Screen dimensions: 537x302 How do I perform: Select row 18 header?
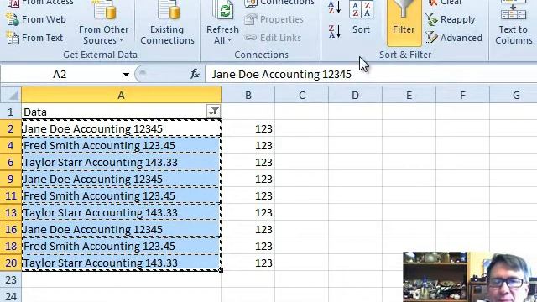(11, 246)
